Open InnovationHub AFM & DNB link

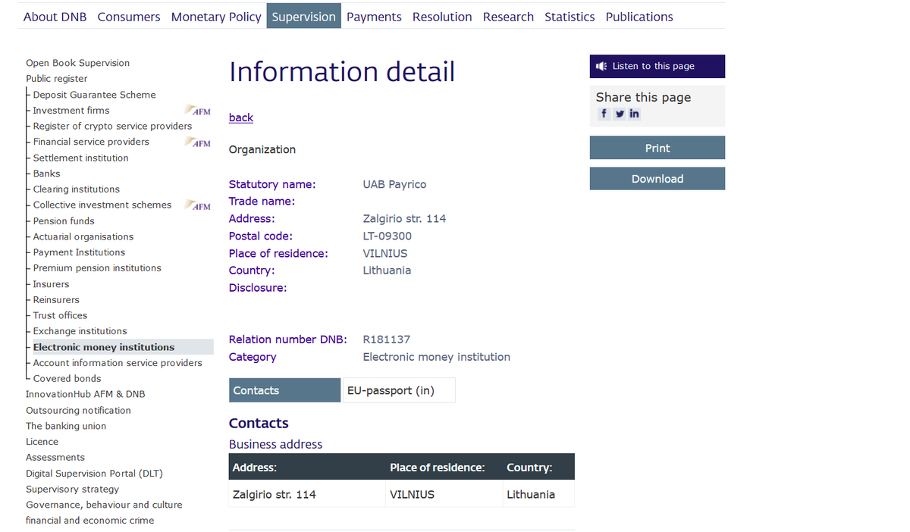tap(85, 394)
